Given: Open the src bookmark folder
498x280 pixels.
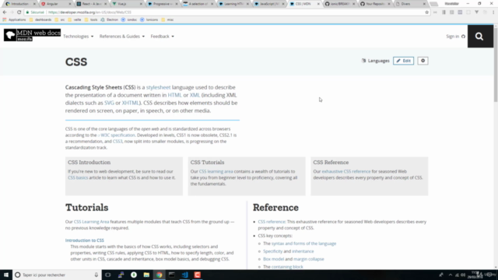Looking at the screenshot, I should point(60,19).
